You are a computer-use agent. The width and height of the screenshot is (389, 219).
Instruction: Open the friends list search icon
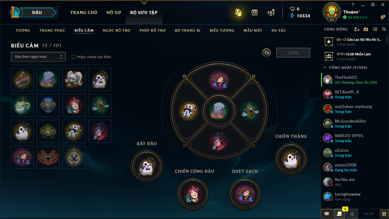coord(384,29)
